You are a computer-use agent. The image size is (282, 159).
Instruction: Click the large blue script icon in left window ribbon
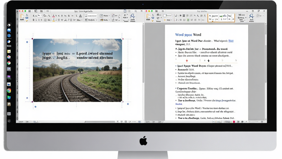(132, 16)
